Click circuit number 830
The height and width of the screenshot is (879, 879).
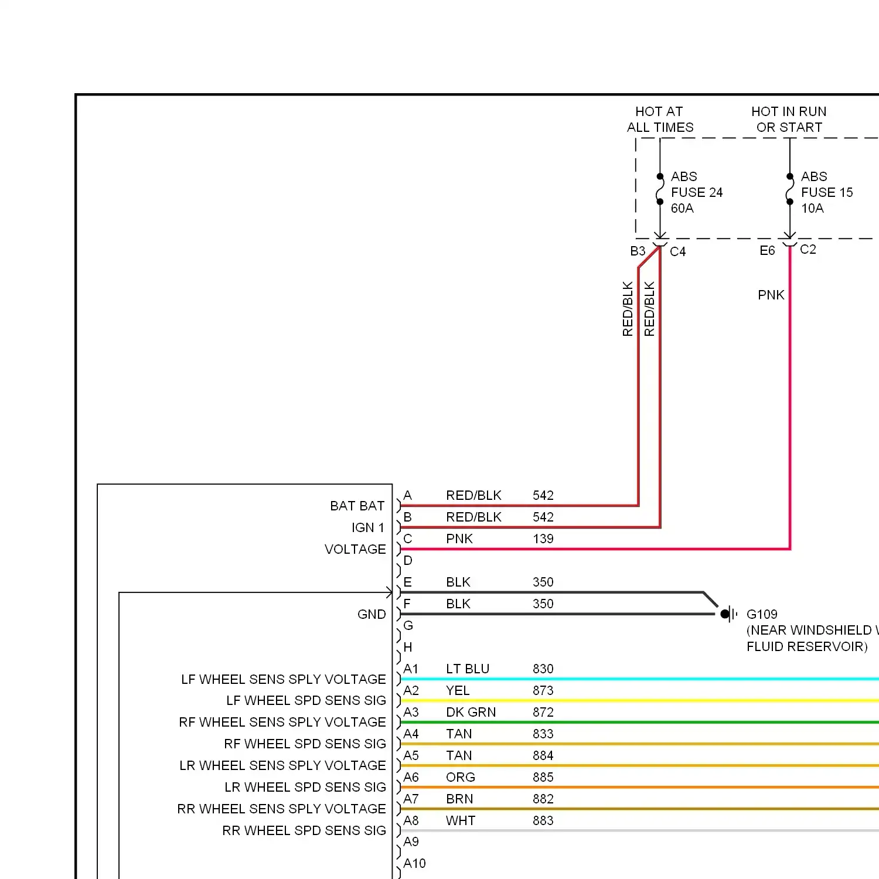[x=543, y=669]
